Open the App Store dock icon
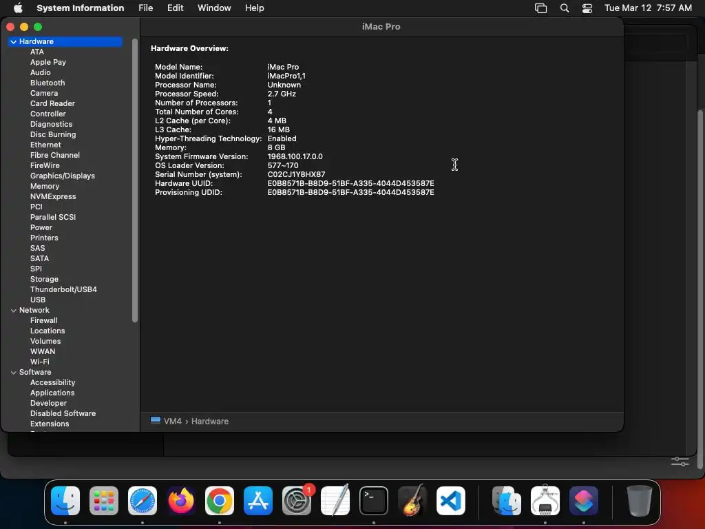Viewport: 705px width, 529px height. (258, 501)
